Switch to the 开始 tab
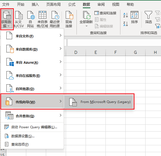Viewport: 161px width, 156px height. [x=20, y=4]
